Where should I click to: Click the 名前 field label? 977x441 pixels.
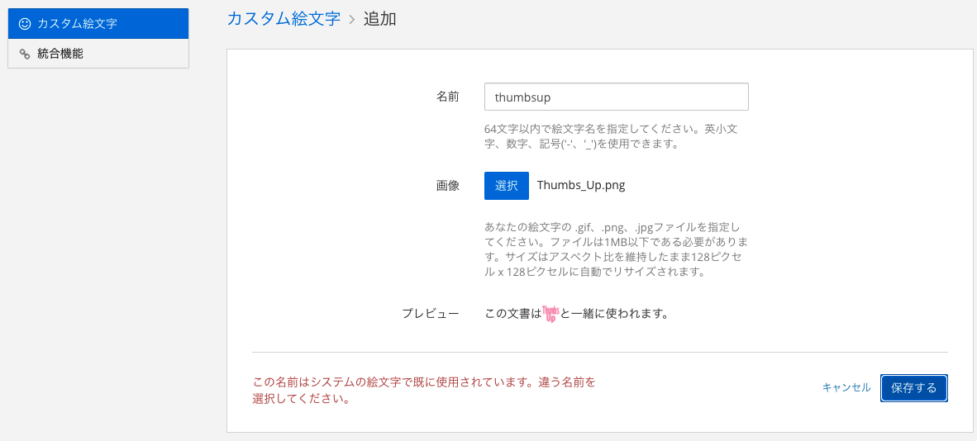(447, 97)
